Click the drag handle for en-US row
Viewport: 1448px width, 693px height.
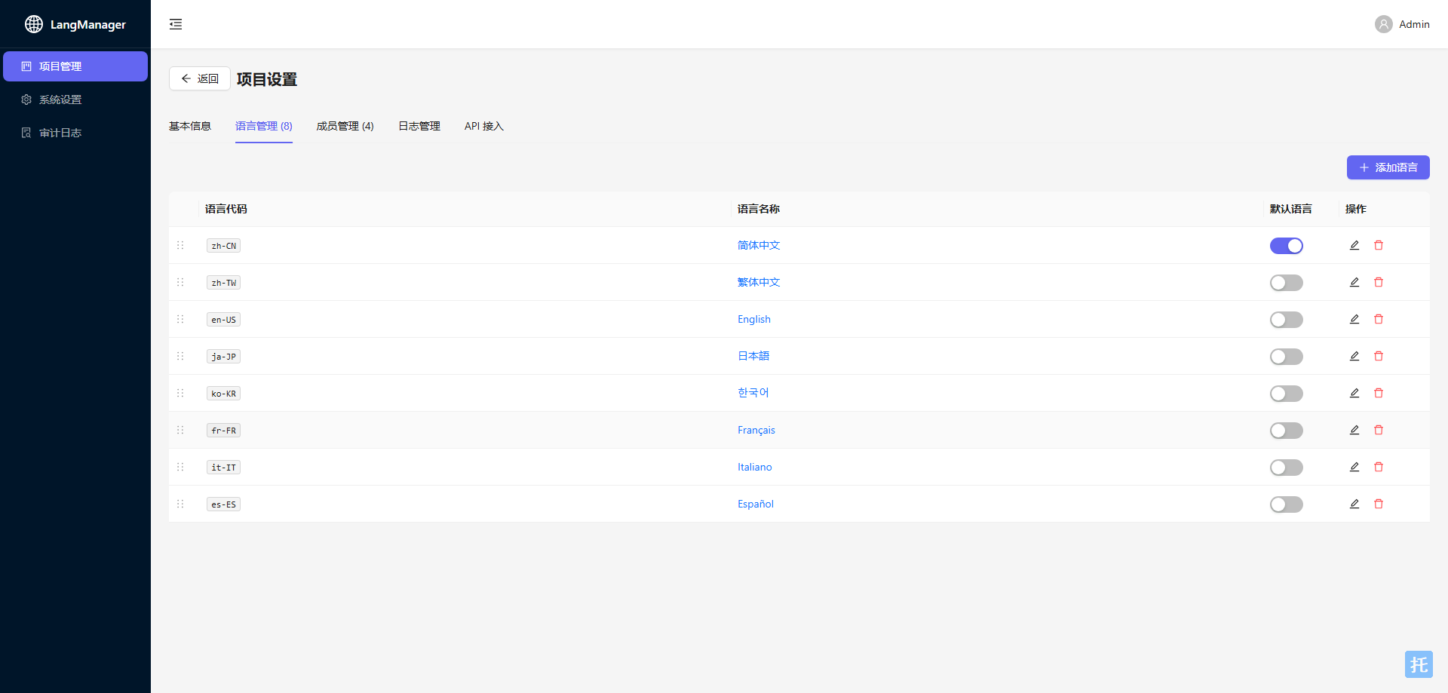coord(180,319)
